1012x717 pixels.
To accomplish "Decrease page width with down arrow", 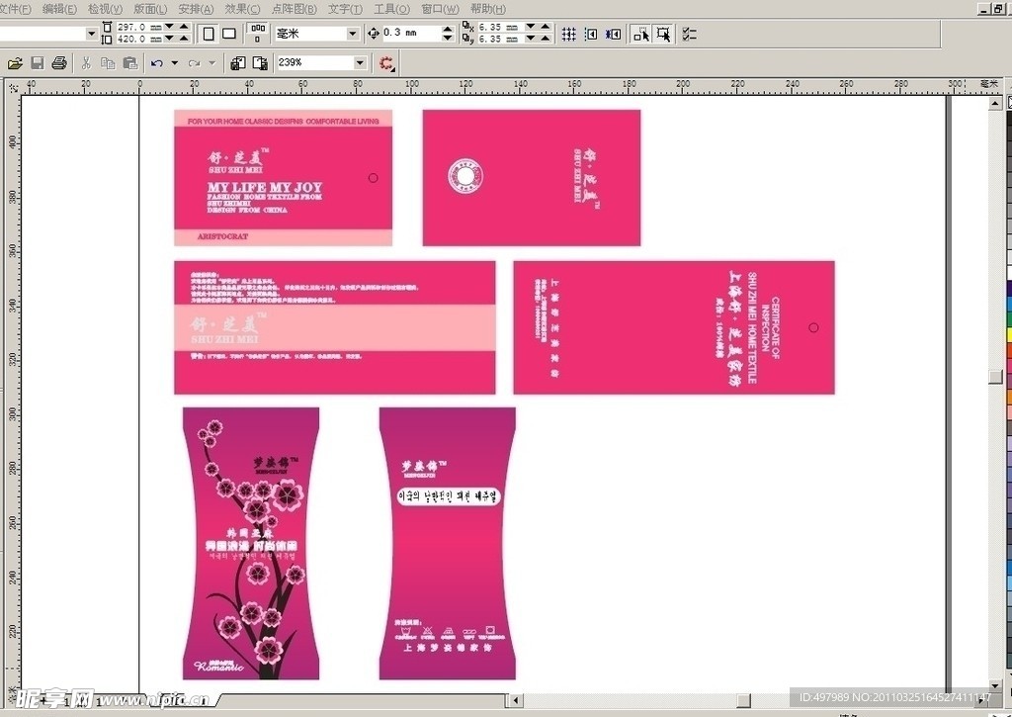I will coord(169,27).
